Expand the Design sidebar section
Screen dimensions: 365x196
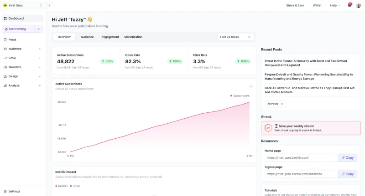tap(22, 76)
